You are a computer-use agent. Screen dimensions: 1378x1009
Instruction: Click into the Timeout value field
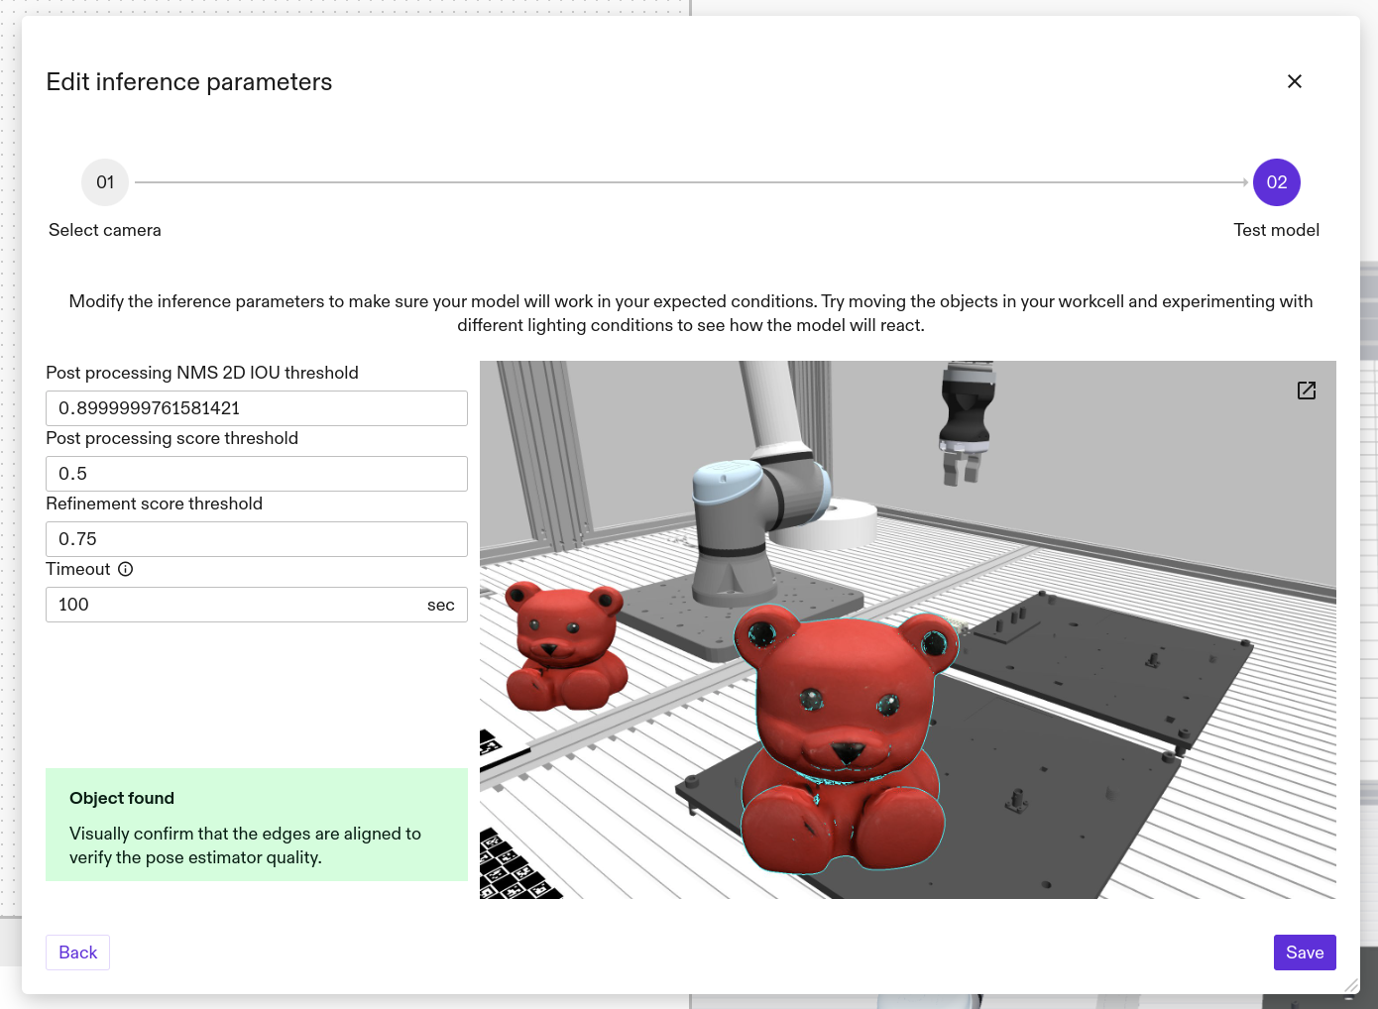click(238, 605)
